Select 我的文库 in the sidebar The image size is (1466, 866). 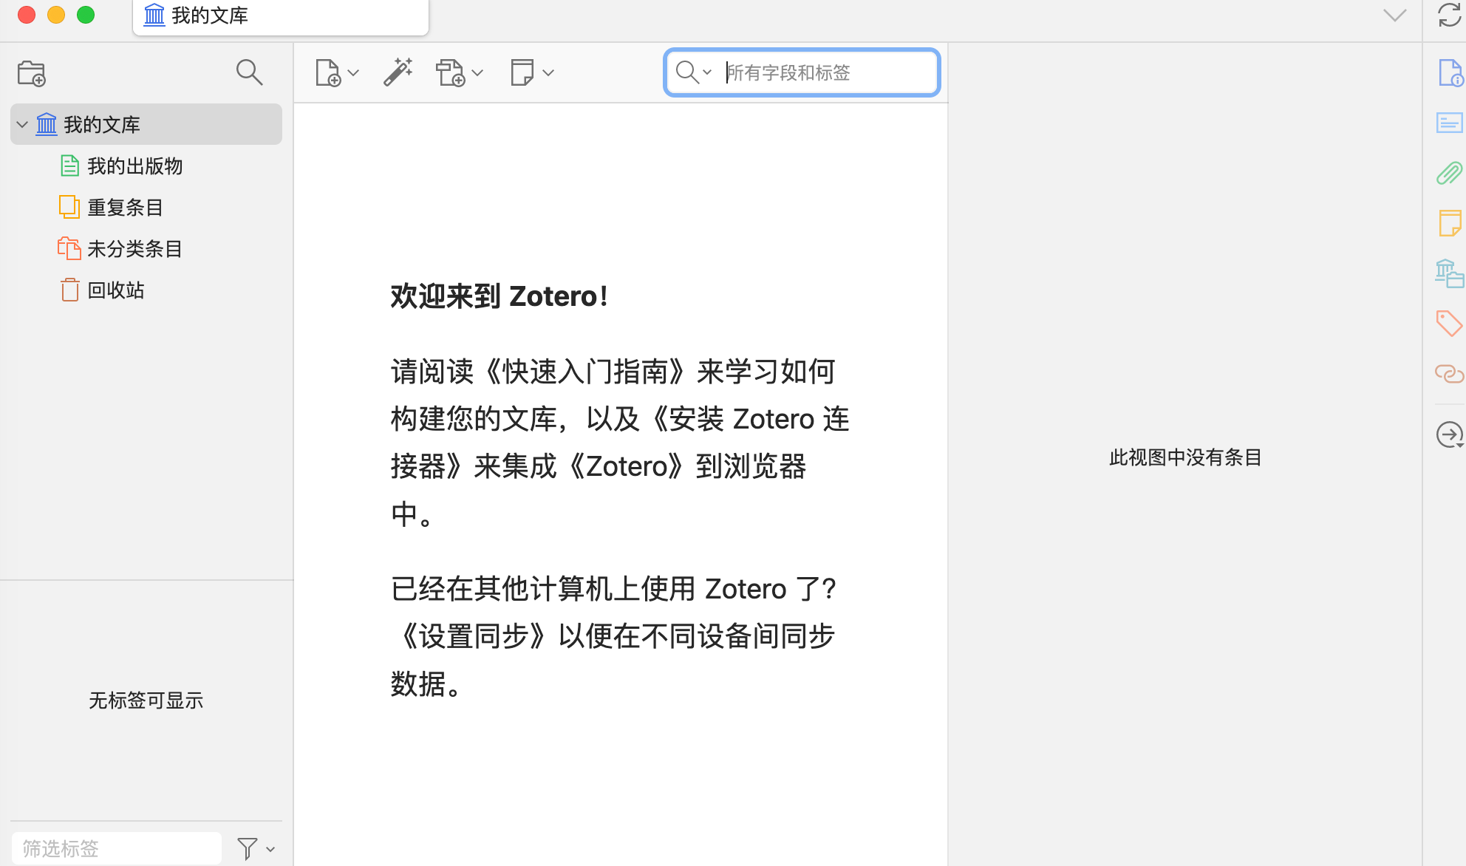(x=146, y=124)
